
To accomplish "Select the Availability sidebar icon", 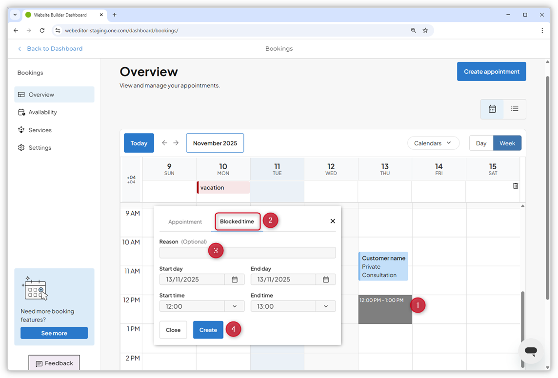I will pyautogui.click(x=21, y=112).
